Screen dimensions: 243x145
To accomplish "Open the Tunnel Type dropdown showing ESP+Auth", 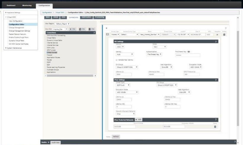I will point(123,85).
